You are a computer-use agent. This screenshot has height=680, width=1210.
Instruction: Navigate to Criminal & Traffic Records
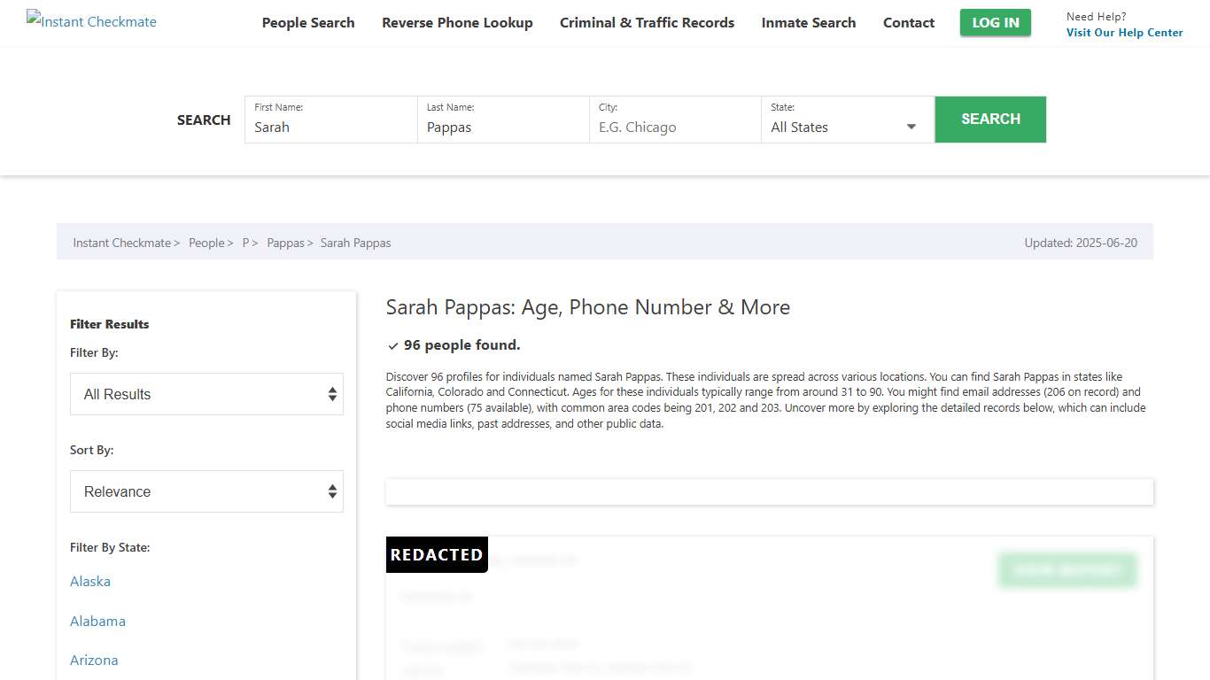(647, 22)
